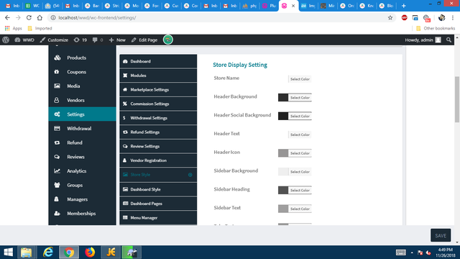Viewport: 460px width, 259px height.
Task: Pick the Header Icon gray swatch
Action: coord(283,153)
